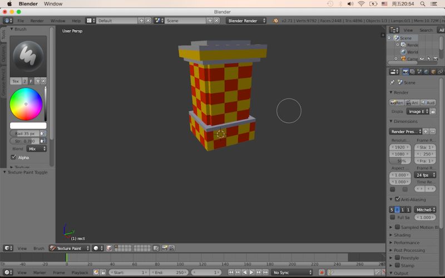The image size is (445, 278).
Task: Open the No Sync dropdown
Action: [291, 272]
